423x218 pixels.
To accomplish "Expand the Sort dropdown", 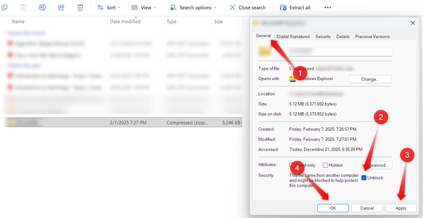I will pyautogui.click(x=109, y=8).
